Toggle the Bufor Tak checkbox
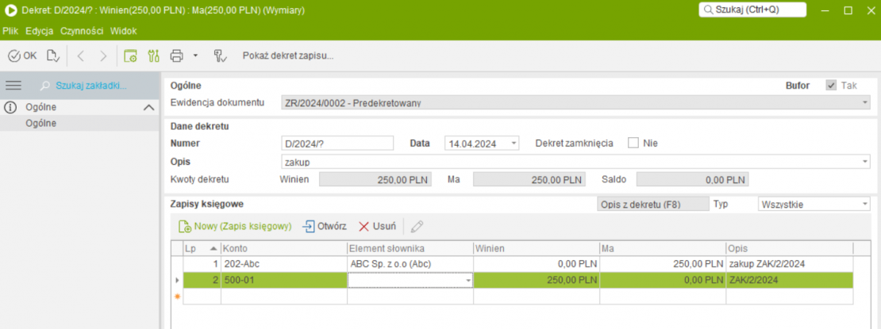The image size is (881, 329). (x=831, y=85)
